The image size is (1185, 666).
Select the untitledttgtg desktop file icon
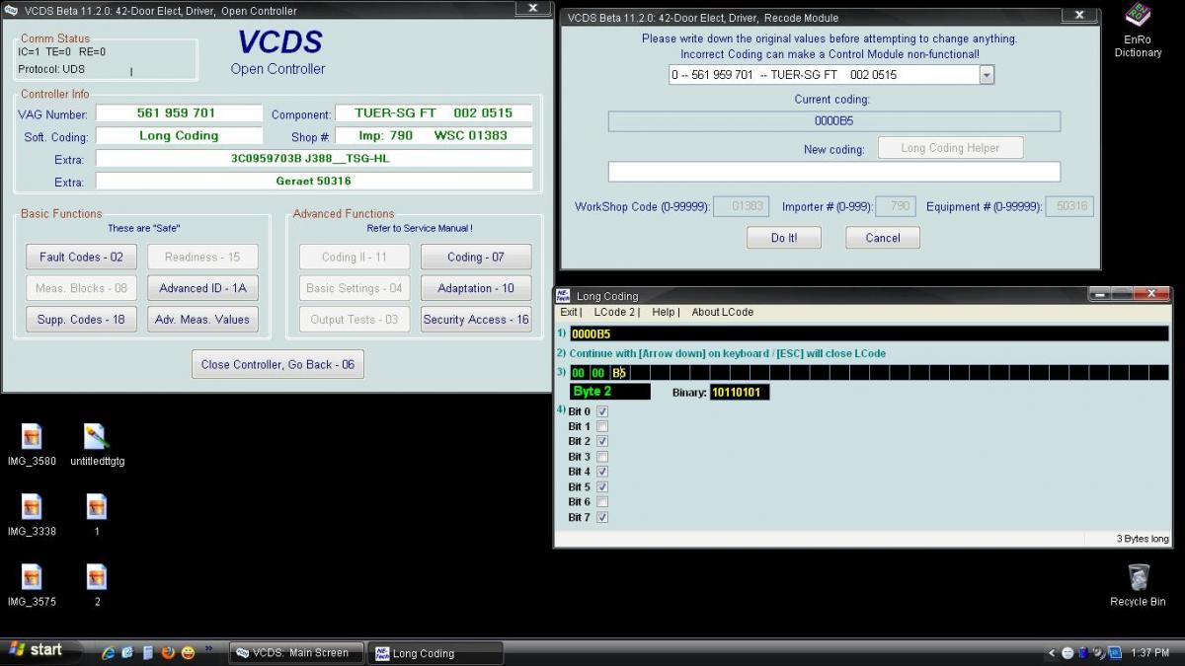tap(97, 444)
